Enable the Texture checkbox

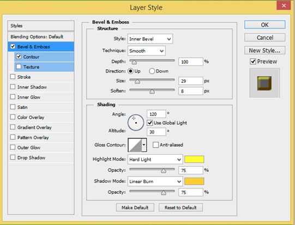19,66
